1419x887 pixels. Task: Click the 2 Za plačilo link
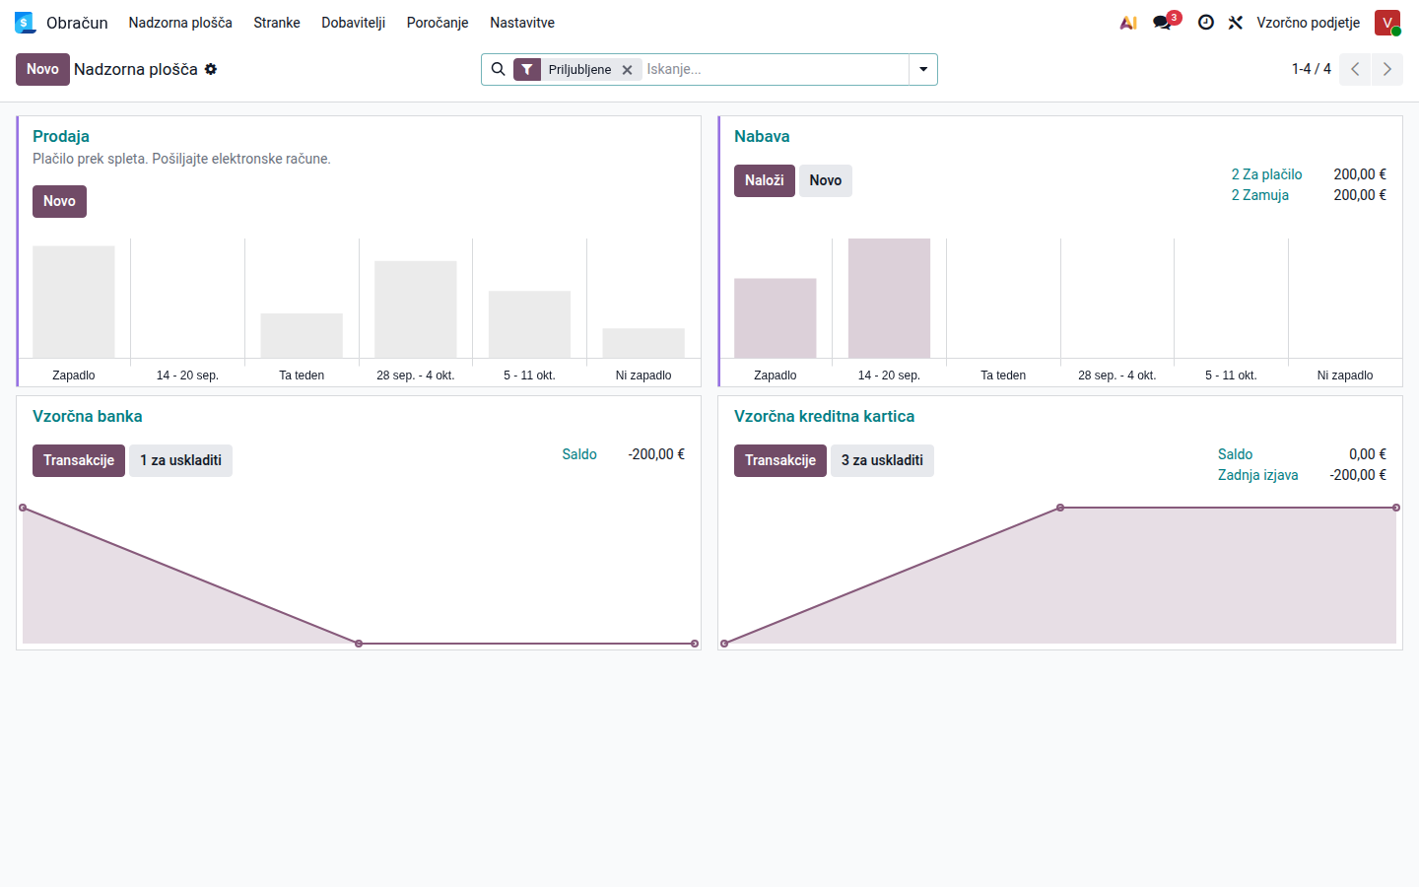coord(1266,174)
